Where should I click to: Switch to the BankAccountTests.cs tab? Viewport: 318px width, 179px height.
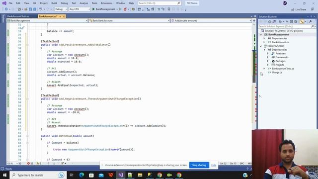(18, 16)
